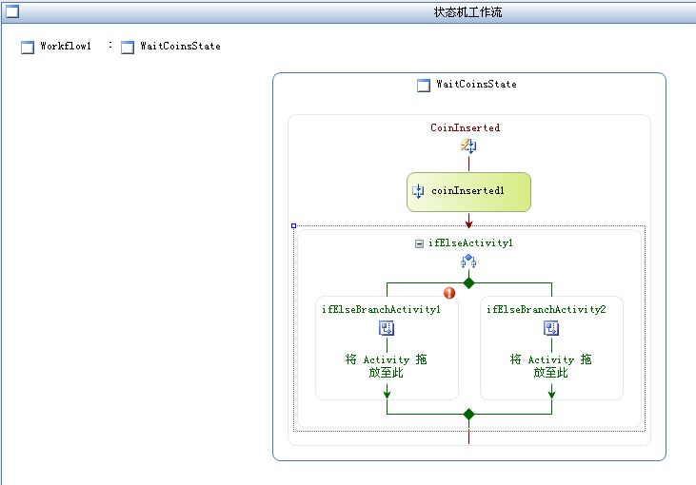Select the ifElseBranchActivity1 label
The width and height of the screenshot is (696, 485).
pos(381,309)
